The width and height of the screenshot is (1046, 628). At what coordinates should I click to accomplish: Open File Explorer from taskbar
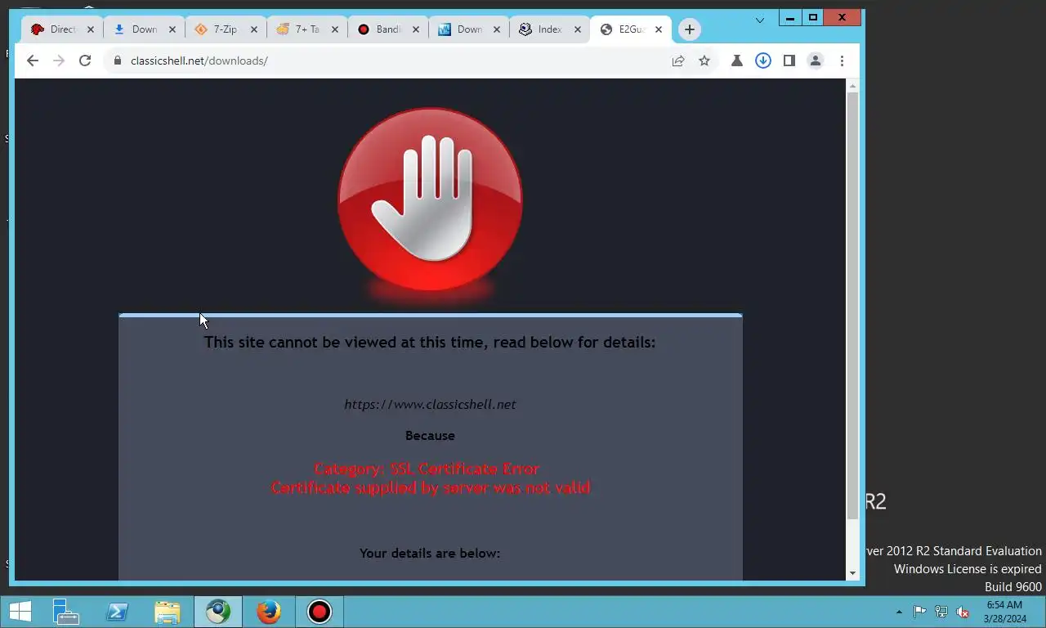coord(167,612)
